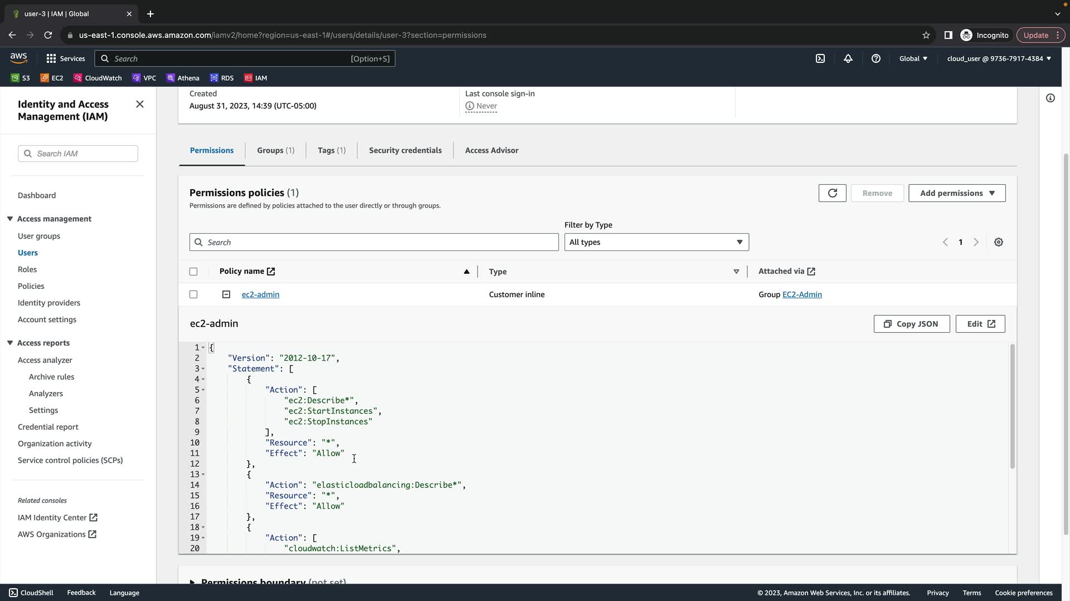Open the Access Advisor tab
The height and width of the screenshot is (601, 1070).
point(492,150)
